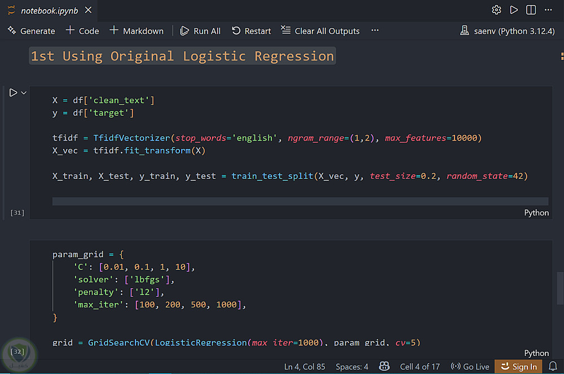
Task: Restart the notebook kernel
Action: [x=252, y=31]
